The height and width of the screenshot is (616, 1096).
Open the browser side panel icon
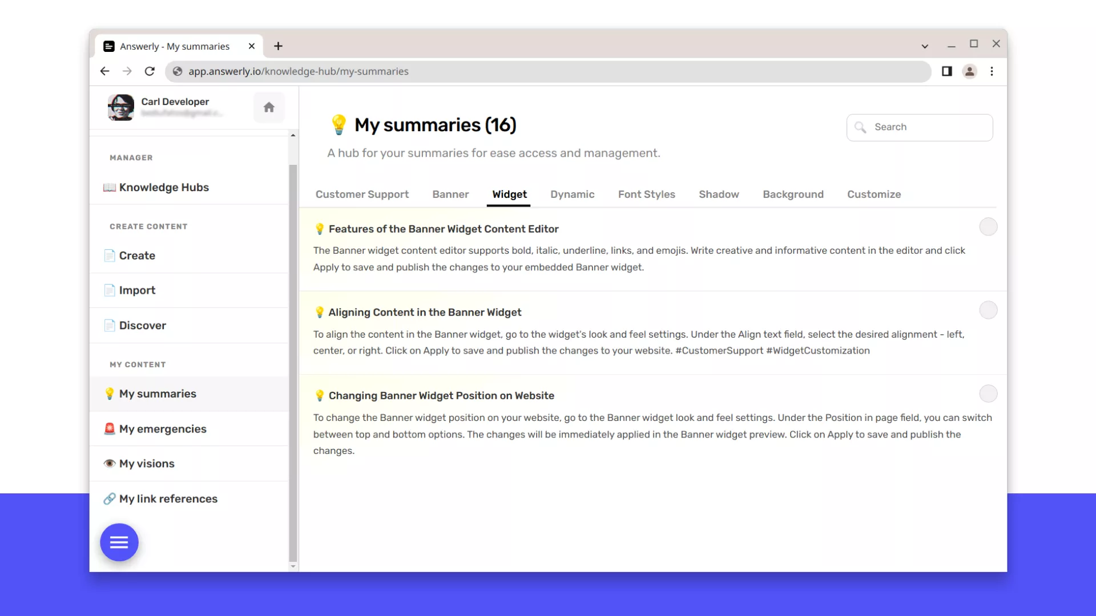946,71
